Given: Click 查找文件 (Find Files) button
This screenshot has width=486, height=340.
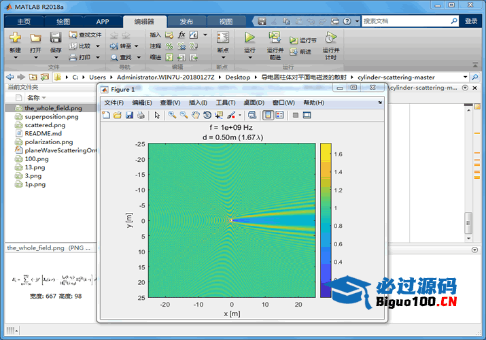Looking at the screenshot, I should (x=85, y=35).
